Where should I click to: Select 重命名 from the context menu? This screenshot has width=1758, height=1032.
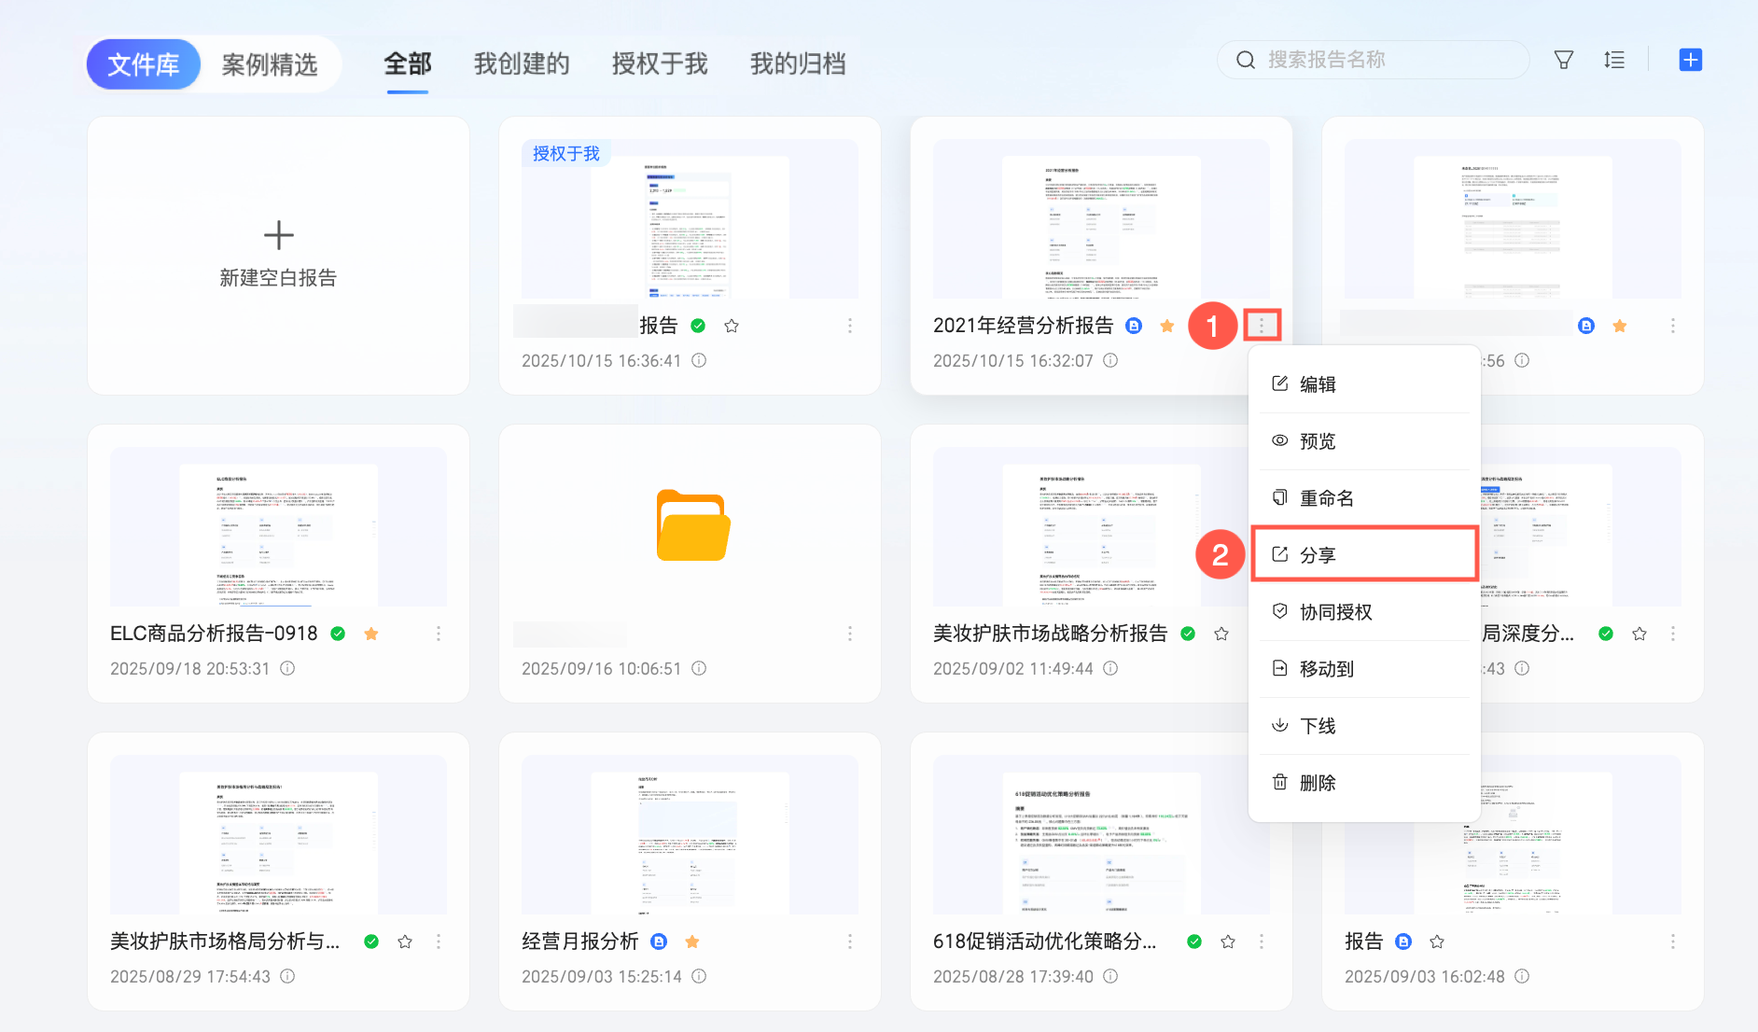click(1364, 498)
